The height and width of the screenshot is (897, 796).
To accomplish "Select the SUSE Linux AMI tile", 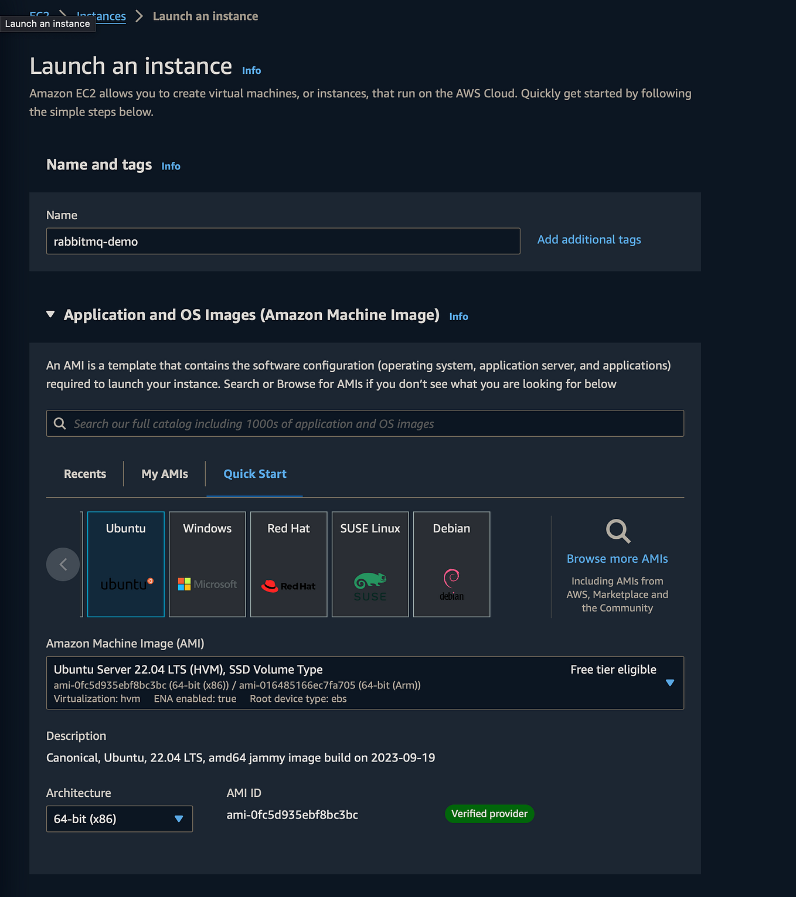I will point(370,564).
